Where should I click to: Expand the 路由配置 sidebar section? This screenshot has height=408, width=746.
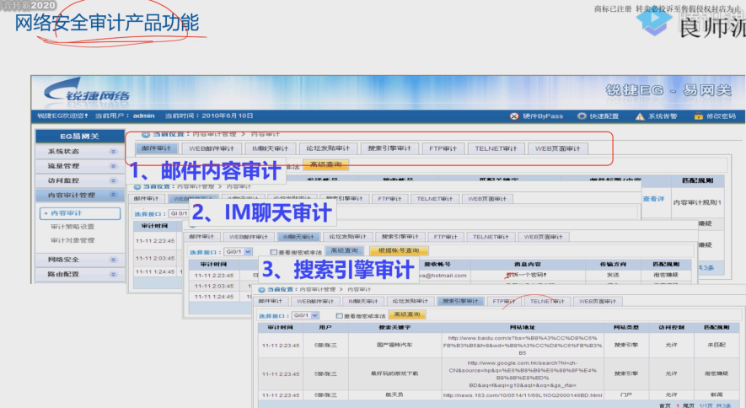pos(113,274)
